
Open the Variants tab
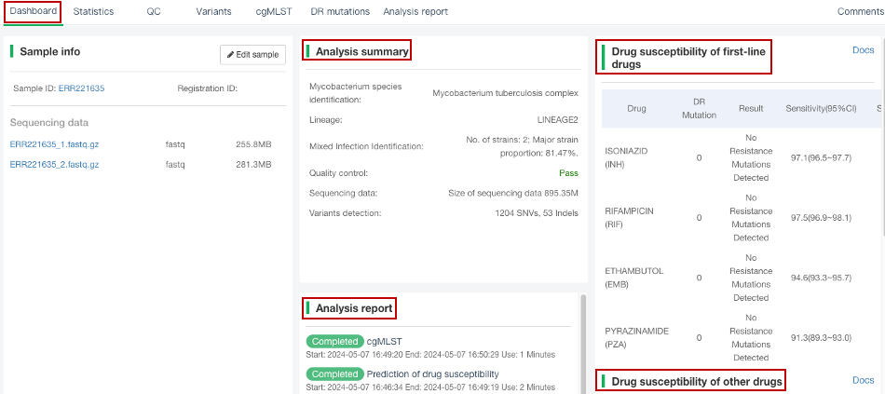(x=213, y=12)
